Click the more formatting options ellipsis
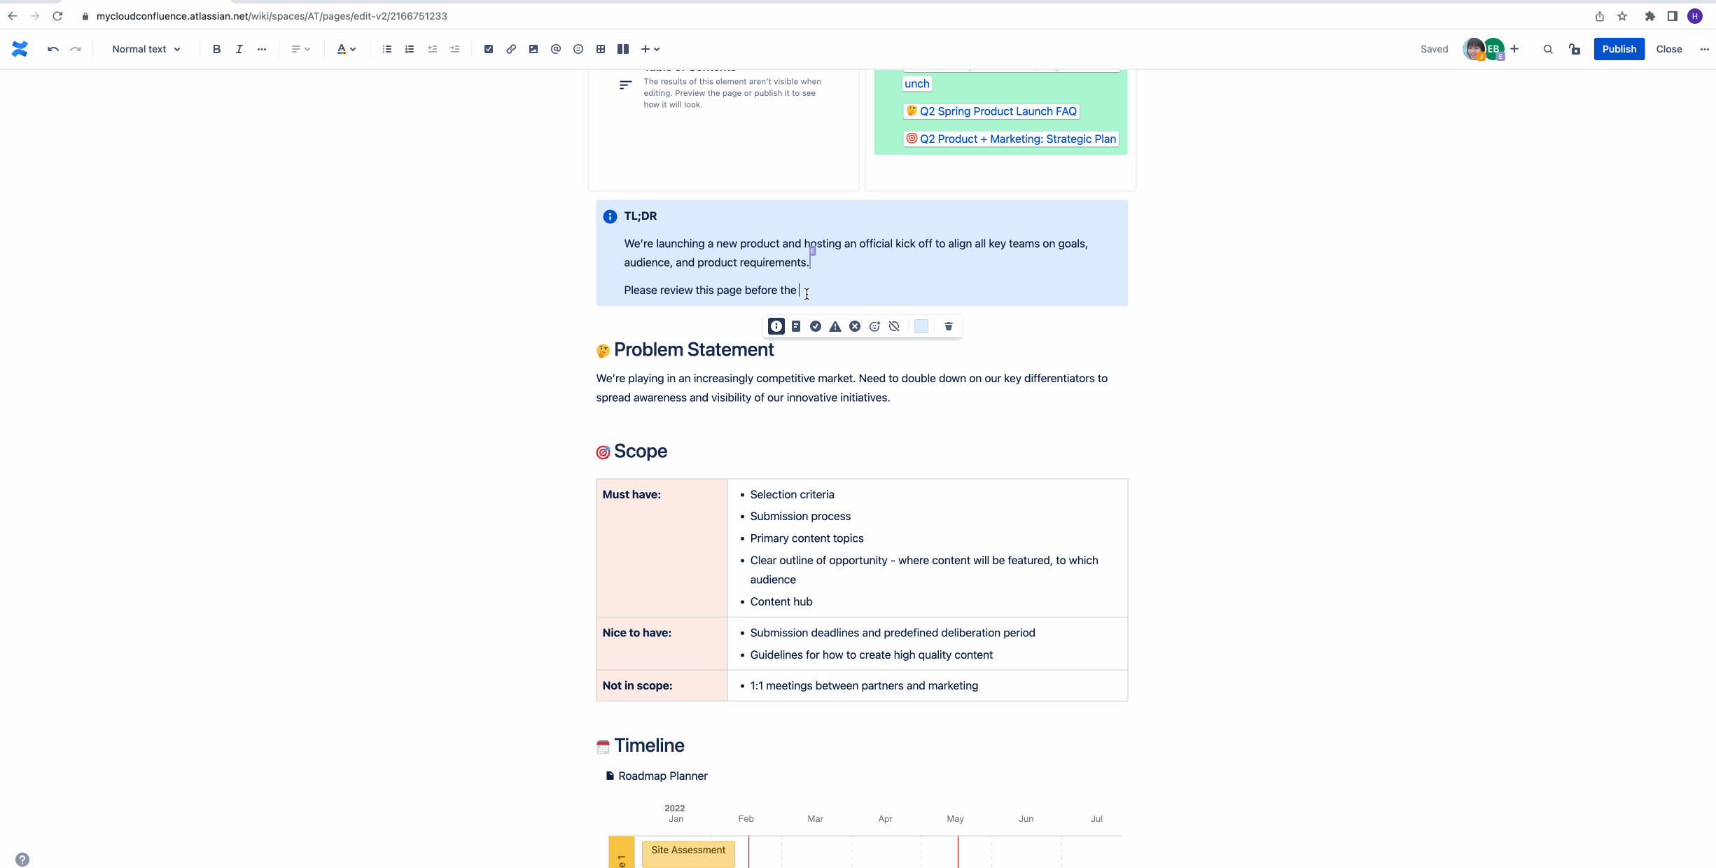This screenshot has height=868, width=1716. pos(263,49)
